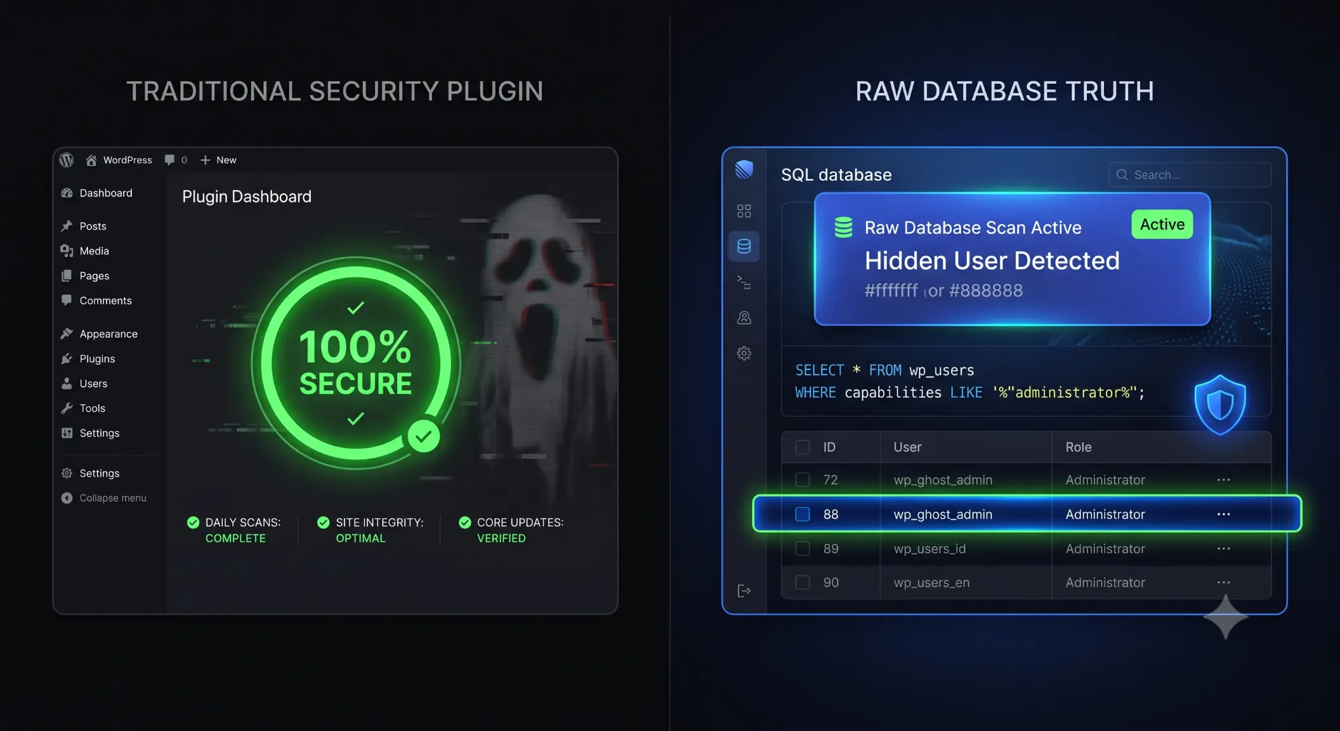Select the database icon in SQL sidebar
The height and width of the screenshot is (731, 1340).
coord(744,246)
